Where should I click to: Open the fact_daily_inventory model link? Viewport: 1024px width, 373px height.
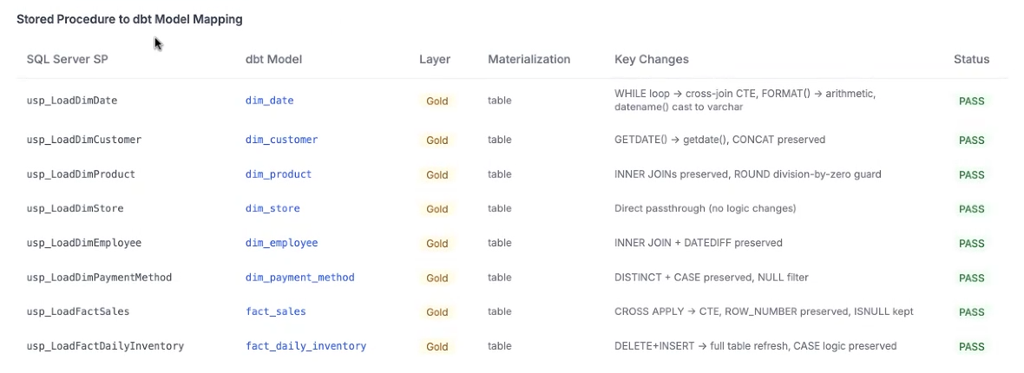(x=305, y=346)
